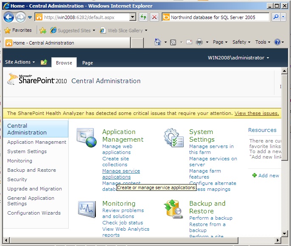Image resolution: width=291 pixels, height=246 pixels.
Task: Open the Safety menu
Action: click(241, 42)
